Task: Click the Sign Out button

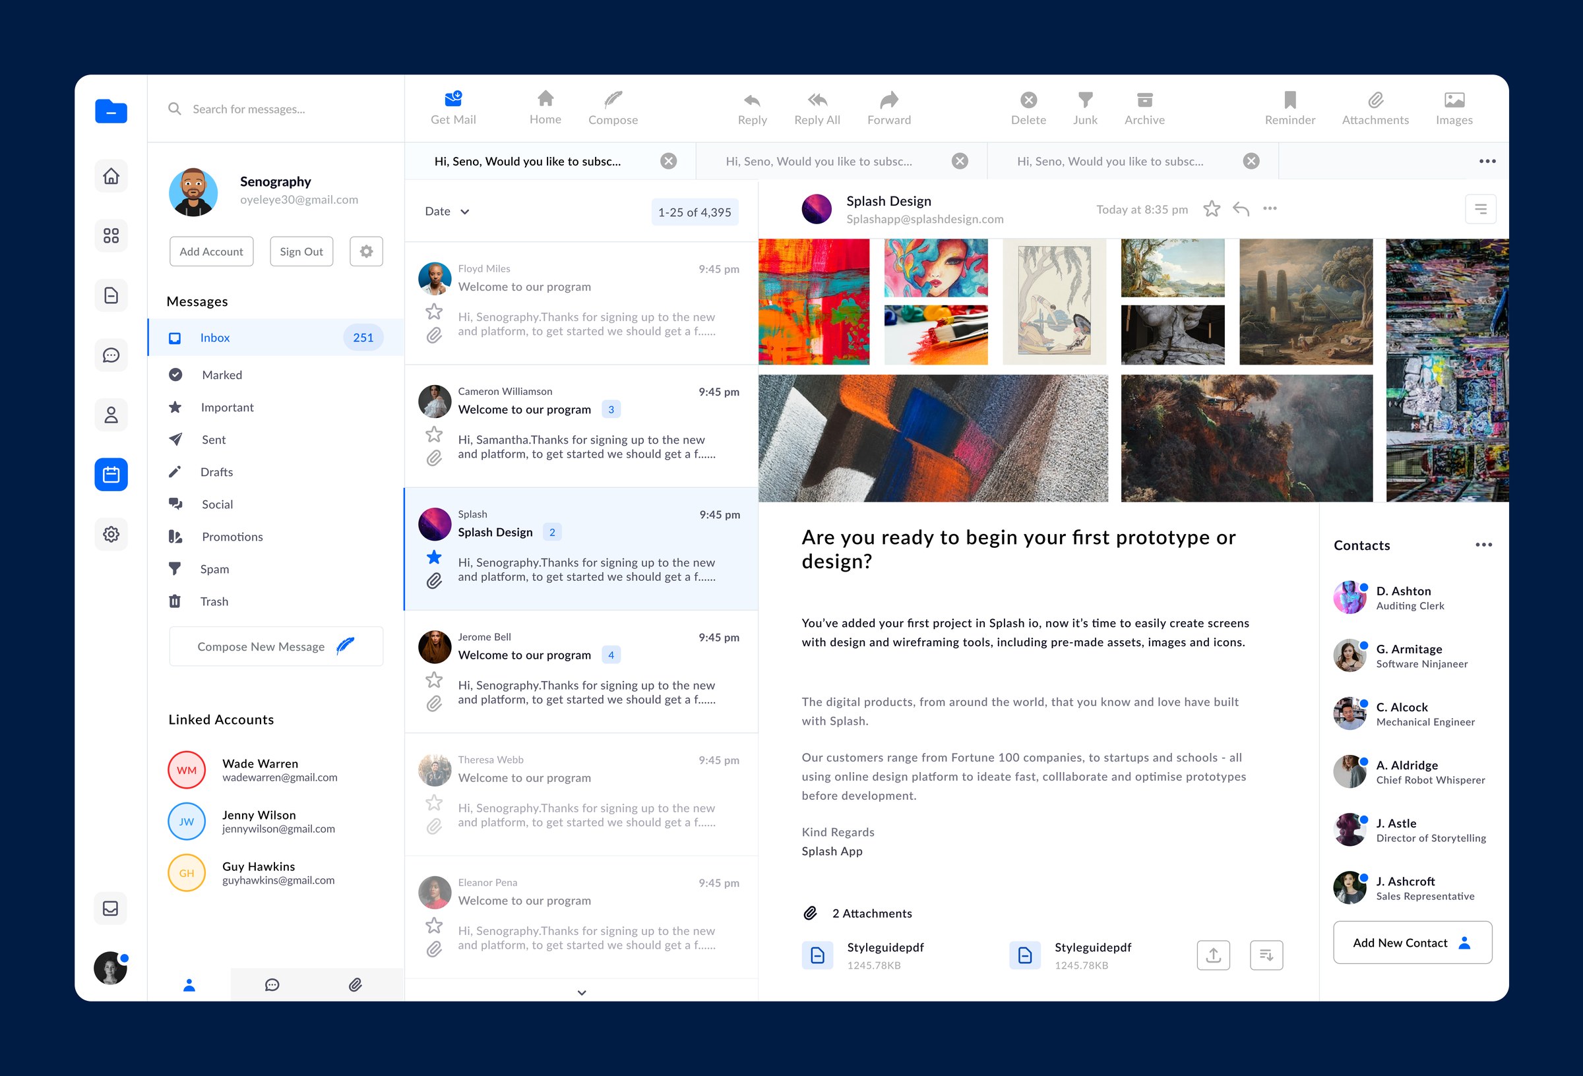Action: point(301,251)
